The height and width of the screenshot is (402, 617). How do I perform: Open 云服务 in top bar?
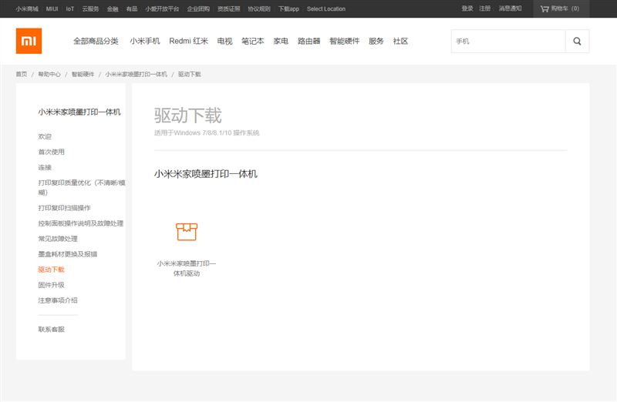point(90,8)
